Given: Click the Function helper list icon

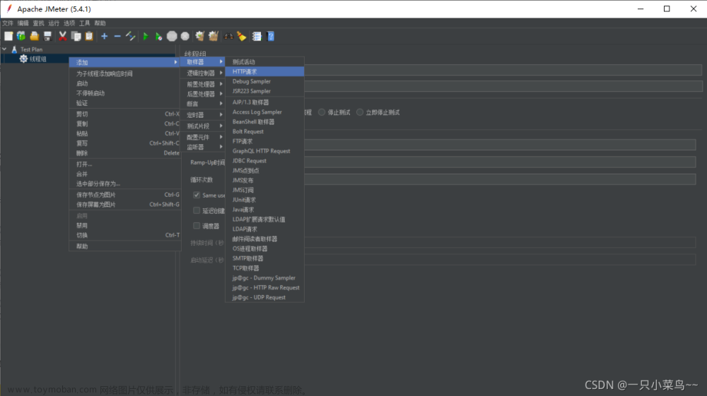Looking at the screenshot, I should (x=257, y=36).
